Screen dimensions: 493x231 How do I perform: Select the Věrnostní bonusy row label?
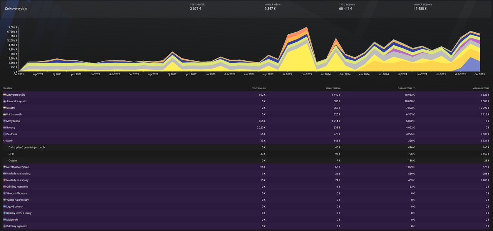17,193
